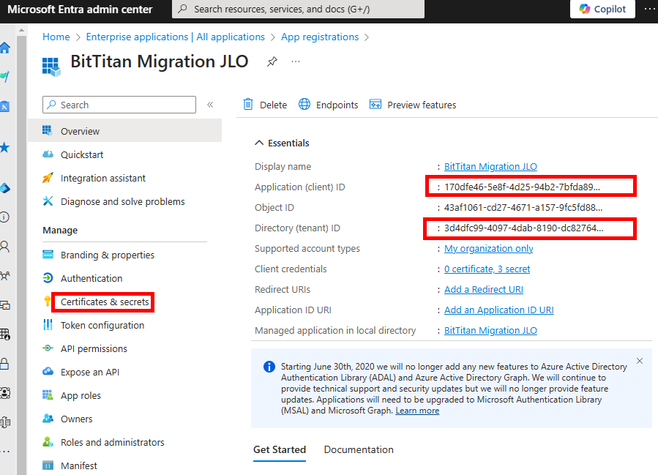Select Overview in the side menu
The height and width of the screenshot is (475, 658).
pos(124,131)
